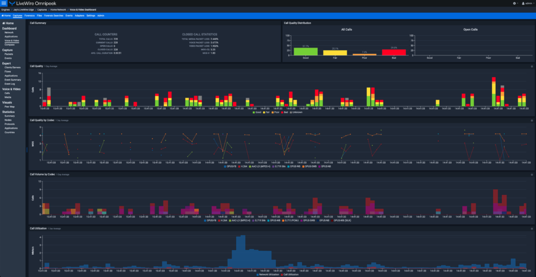Click Home icon in blue navigation bar

click(x=7, y=16)
